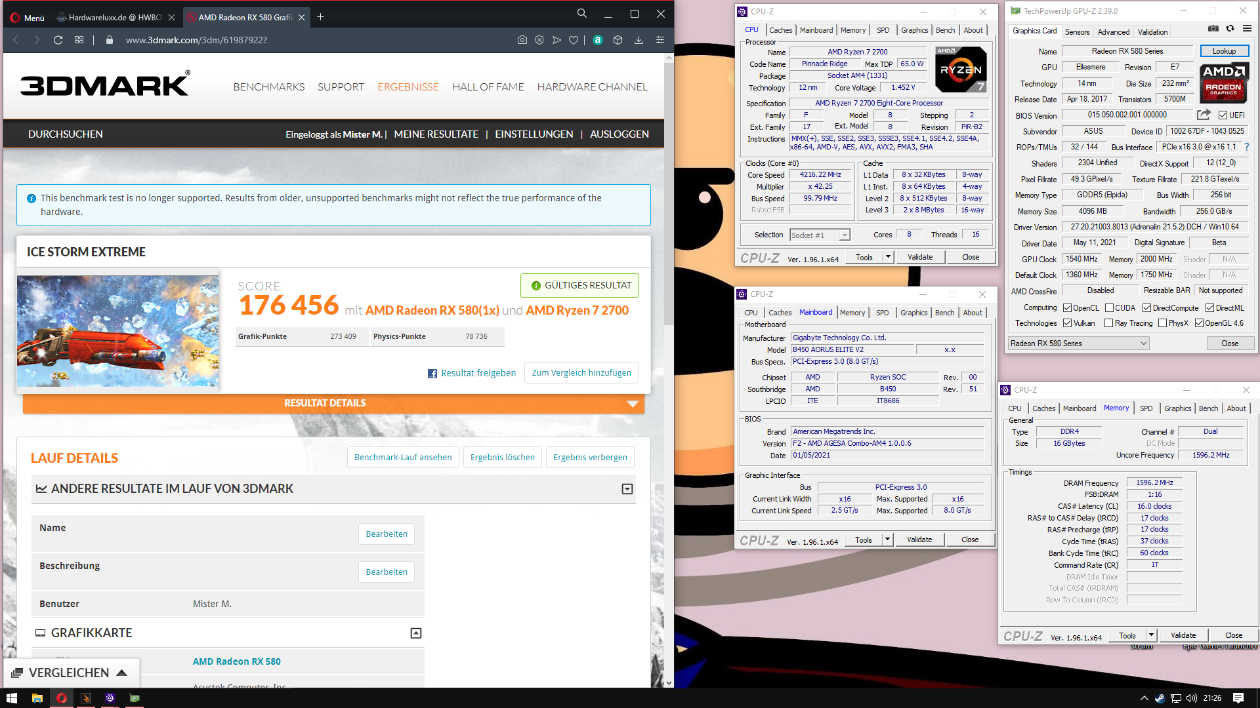Switch to Hardwareluxx.de browser tab
Viewport: 1260px width, 708px height.
pyautogui.click(x=115, y=18)
